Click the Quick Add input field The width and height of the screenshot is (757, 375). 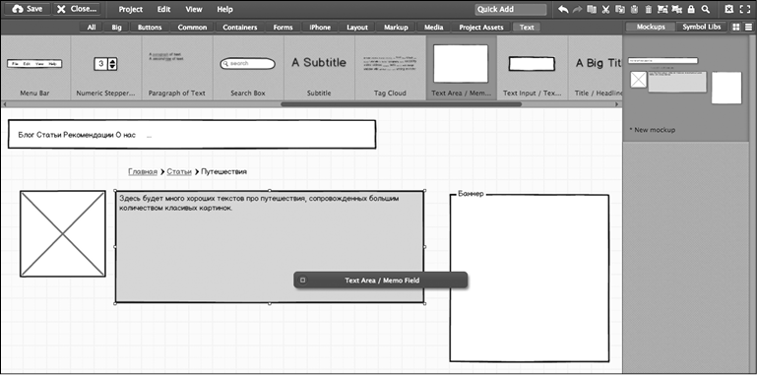click(511, 9)
